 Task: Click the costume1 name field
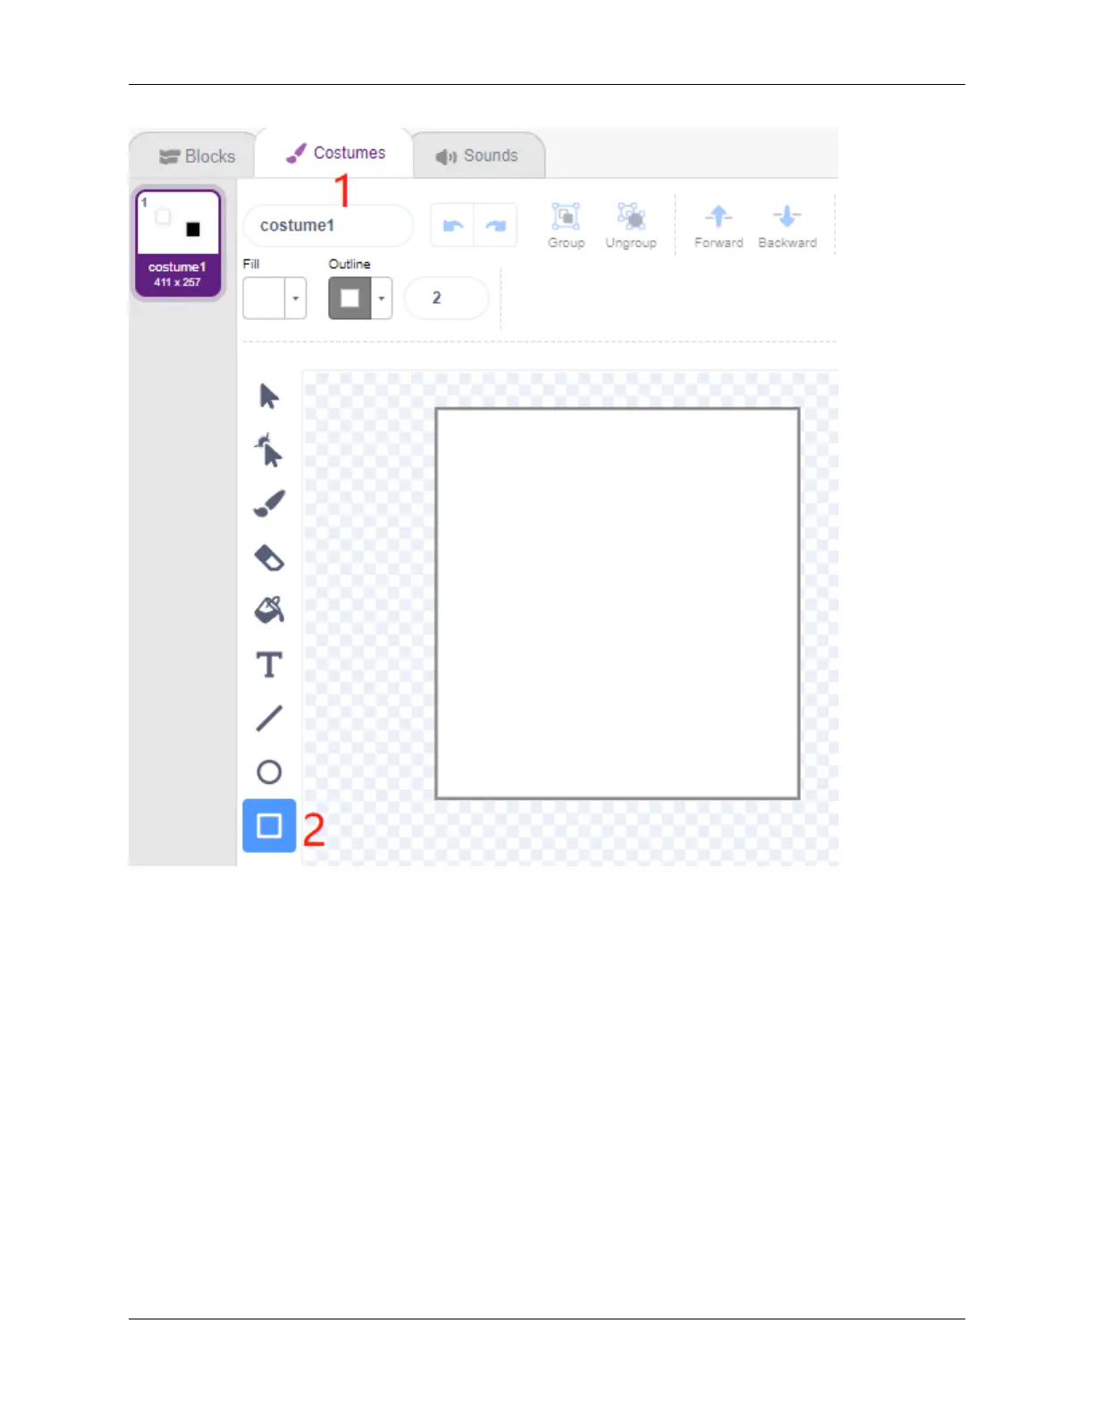coord(328,225)
